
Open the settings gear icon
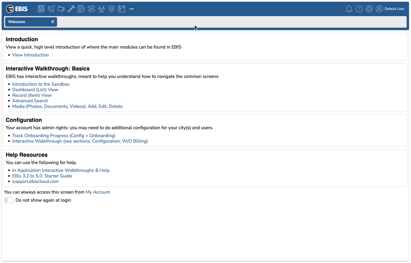[x=369, y=9]
